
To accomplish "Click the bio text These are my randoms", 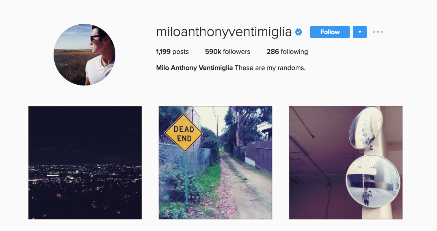I will point(270,68).
